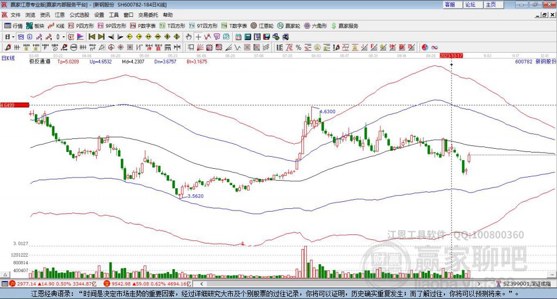Viewport: 557px width, 299px height.
Task: Click the percent % tool icon
Action: tap(299, 47)
